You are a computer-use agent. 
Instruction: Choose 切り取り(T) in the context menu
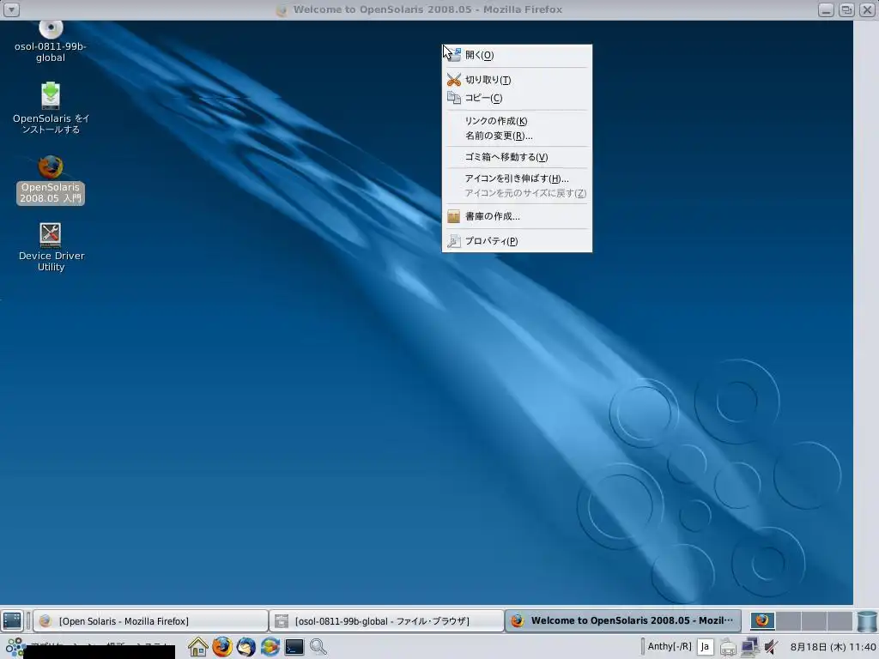point(517,80)
